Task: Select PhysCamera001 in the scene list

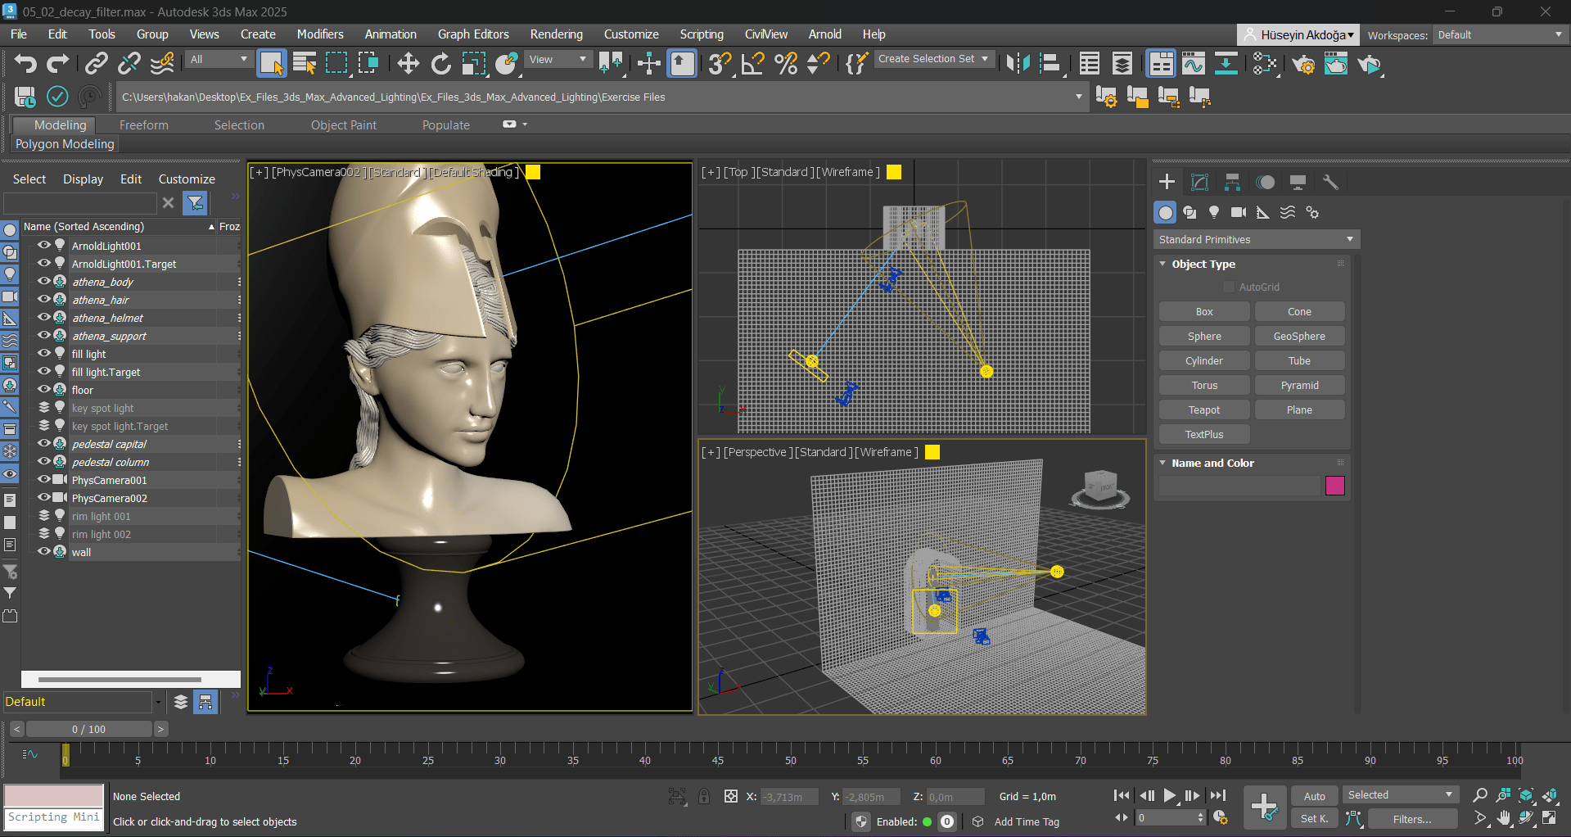Action: (x=109, y=480)
